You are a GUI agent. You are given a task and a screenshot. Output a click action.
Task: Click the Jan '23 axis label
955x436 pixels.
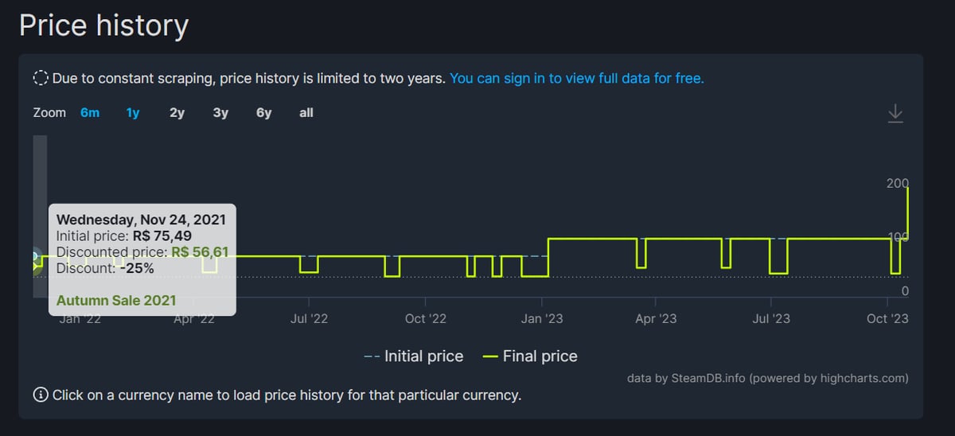tap(542, 318)
